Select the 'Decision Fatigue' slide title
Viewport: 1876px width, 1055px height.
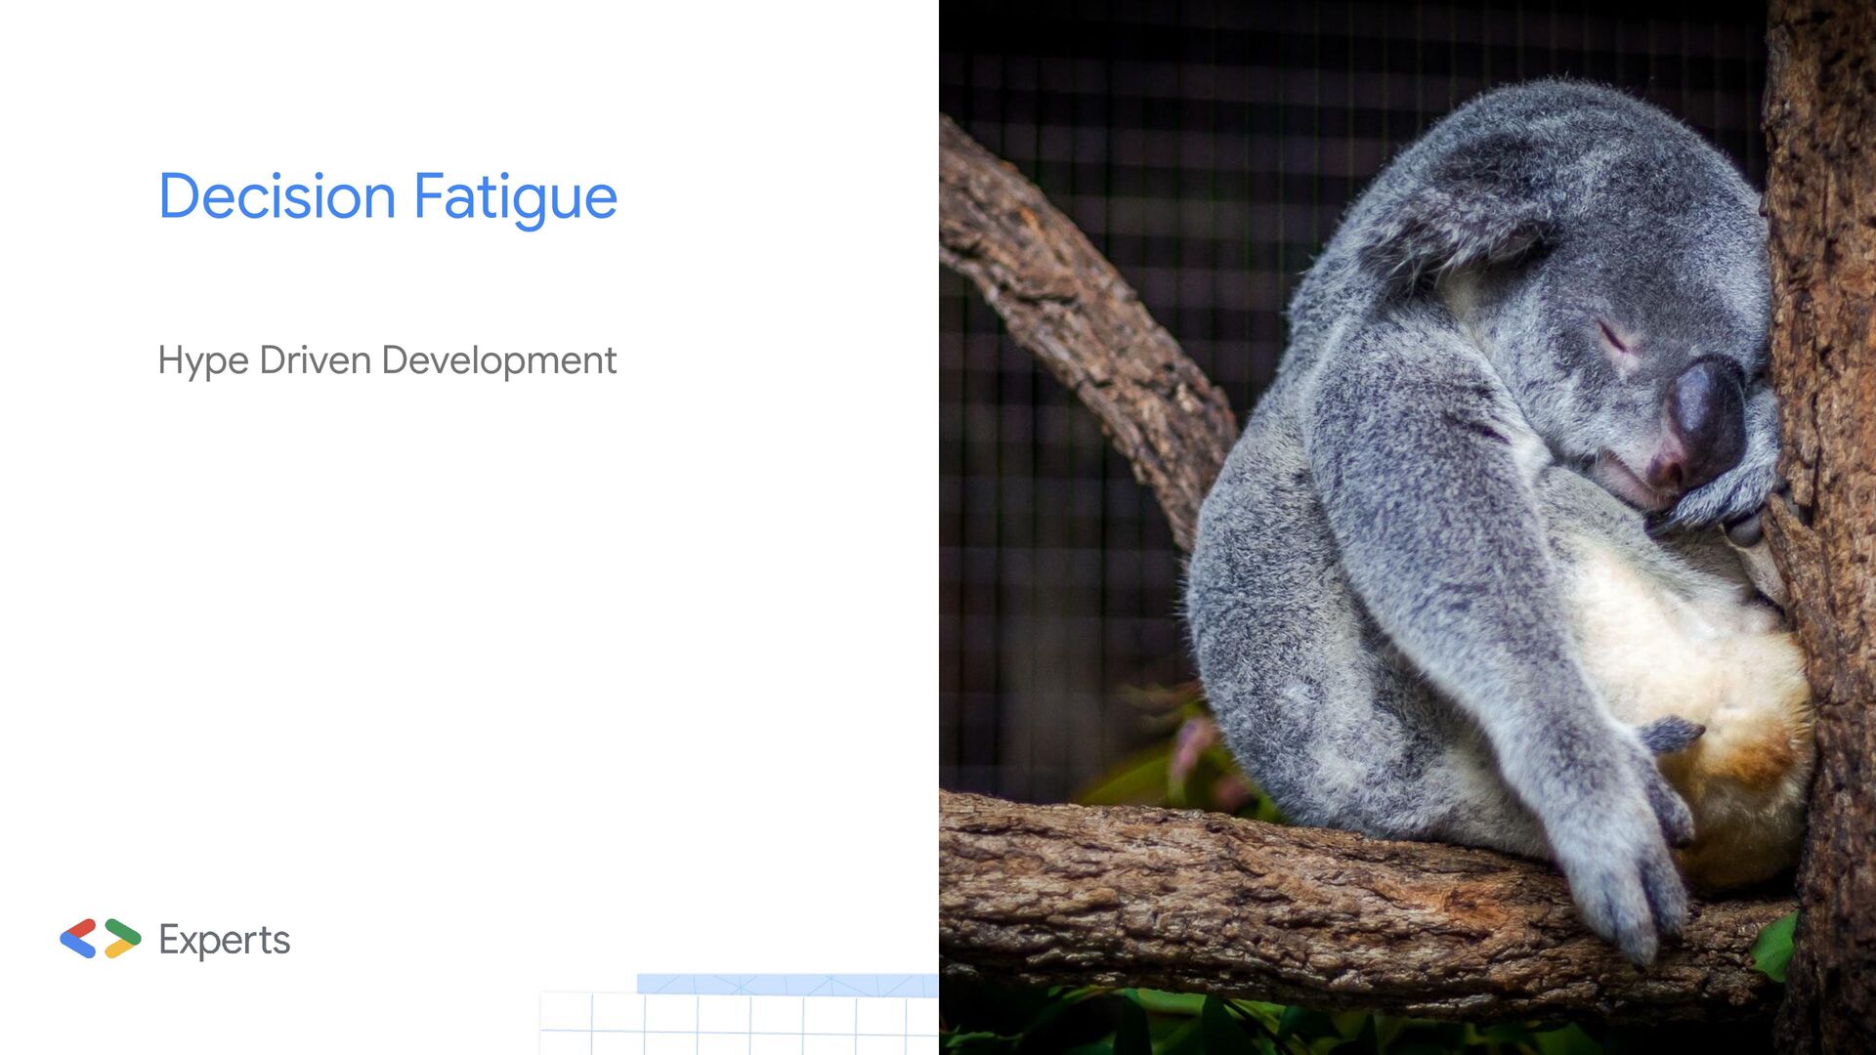pos(387,197)
